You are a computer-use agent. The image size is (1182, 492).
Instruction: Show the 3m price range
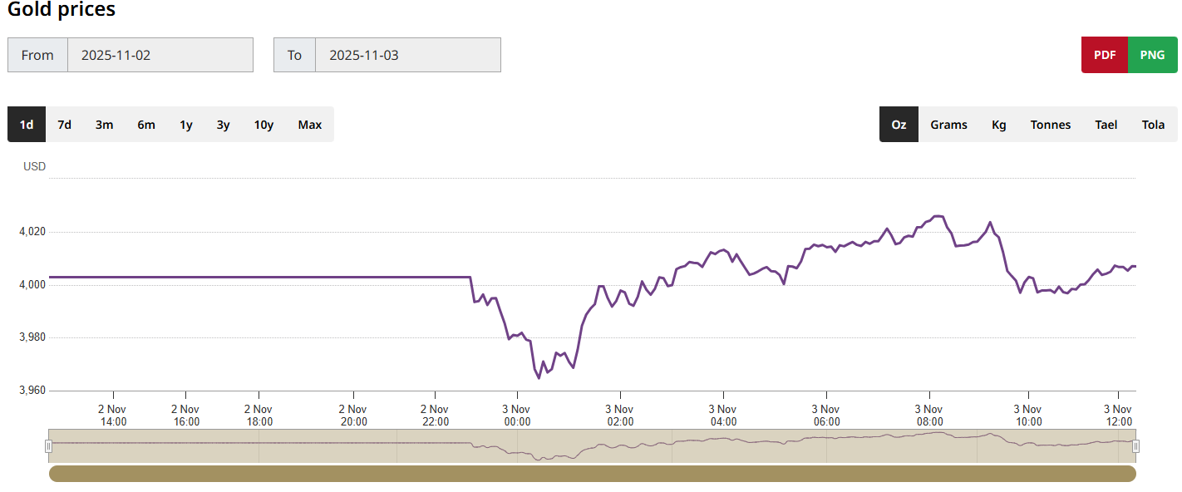(104, 125)
